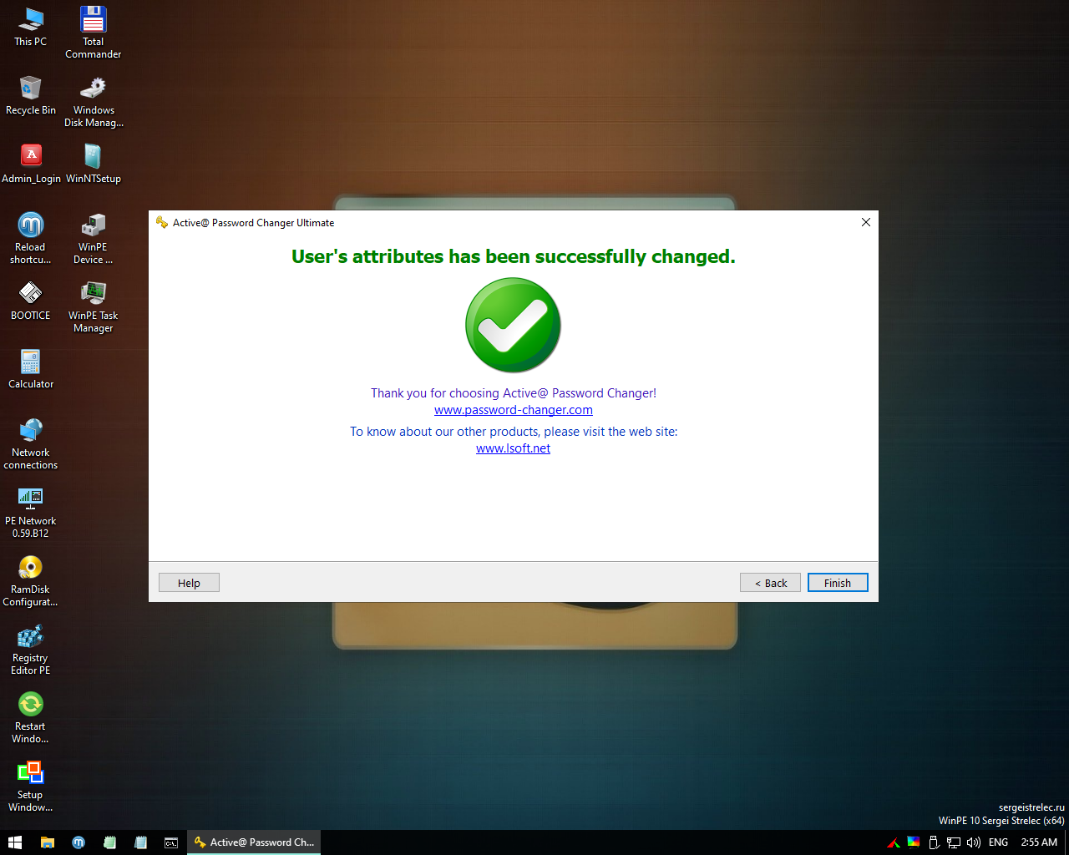The width and height of the screenshot is (1069, 855).
Task: Select the Recycle Bin icon
Action: (31, 95)
